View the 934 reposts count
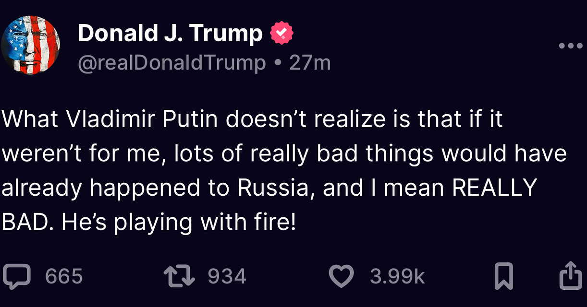The height and width of the screenshot is (307, 587). (x=227, y=277)
